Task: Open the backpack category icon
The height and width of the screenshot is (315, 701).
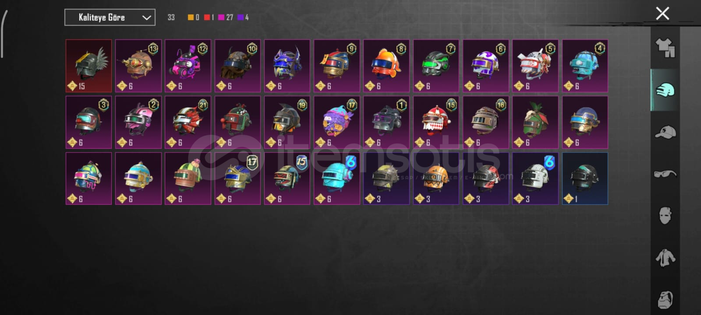Action: 665,300
